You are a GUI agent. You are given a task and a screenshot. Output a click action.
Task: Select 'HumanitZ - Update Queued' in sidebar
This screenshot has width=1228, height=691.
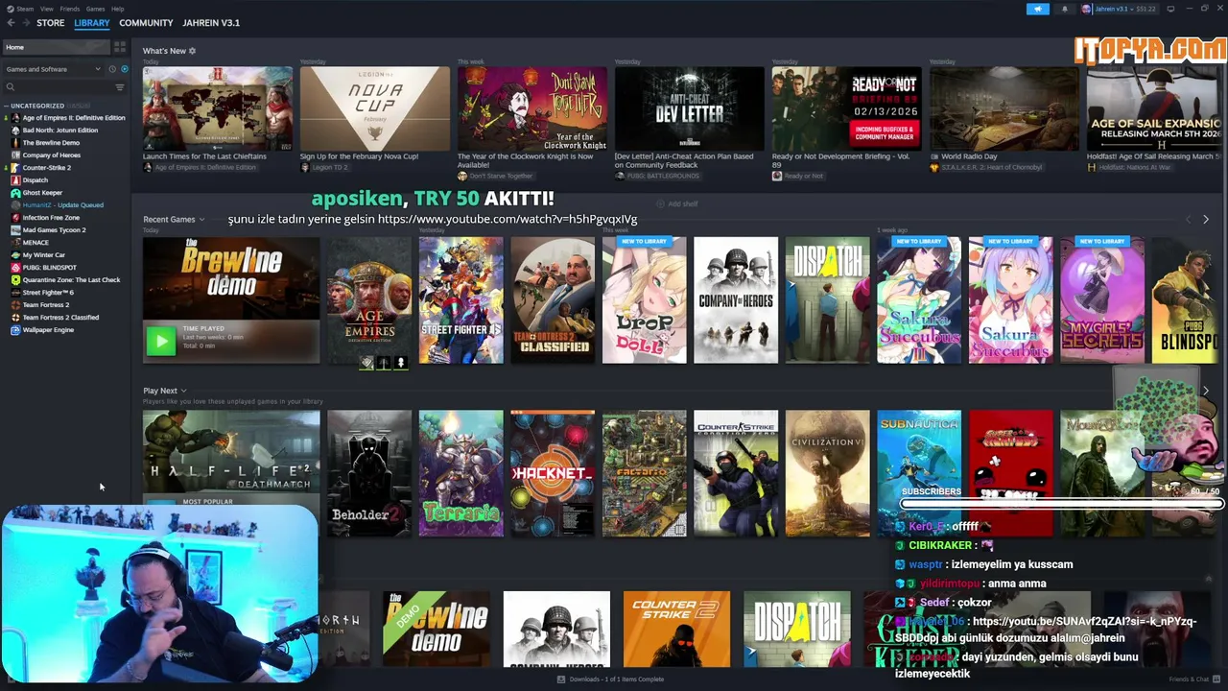coord(63,205)
